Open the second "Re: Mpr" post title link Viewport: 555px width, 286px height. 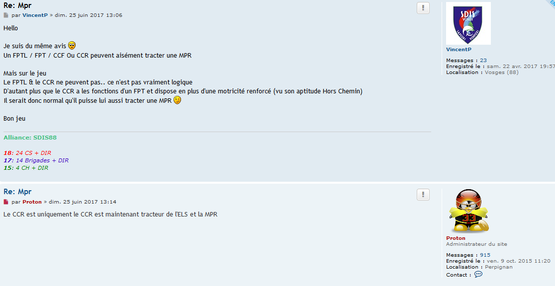click(x=17, y=192)
